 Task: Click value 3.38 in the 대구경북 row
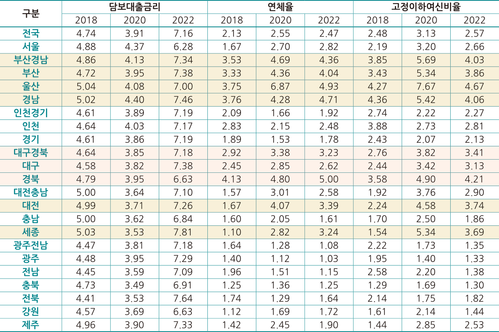click(280, 153)
